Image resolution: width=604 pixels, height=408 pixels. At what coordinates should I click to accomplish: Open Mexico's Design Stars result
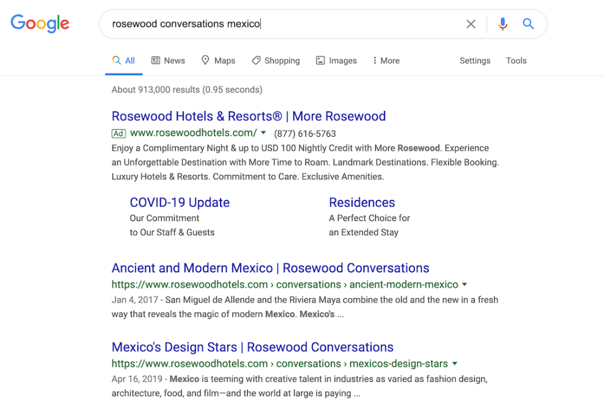[x=252, y=347]
